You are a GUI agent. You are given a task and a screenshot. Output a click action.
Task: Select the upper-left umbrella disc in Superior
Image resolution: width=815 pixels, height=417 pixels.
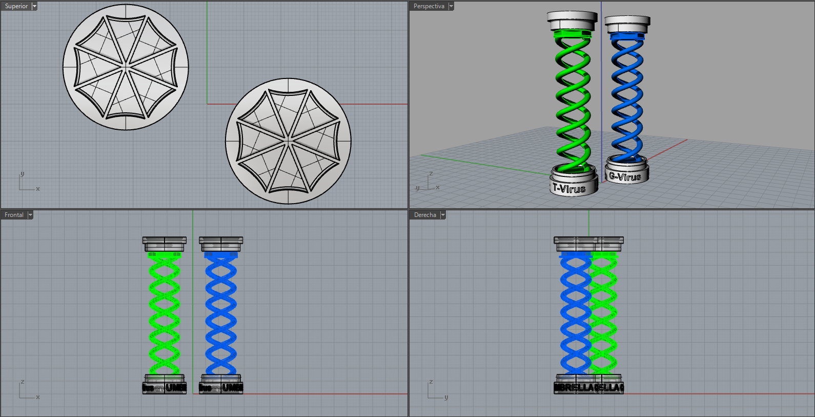point(126,67)
